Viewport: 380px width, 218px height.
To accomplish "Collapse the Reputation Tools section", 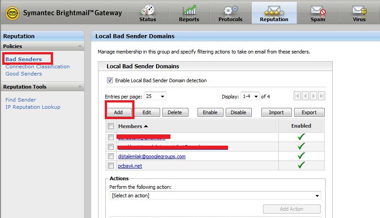I will (x=80, y=86).
